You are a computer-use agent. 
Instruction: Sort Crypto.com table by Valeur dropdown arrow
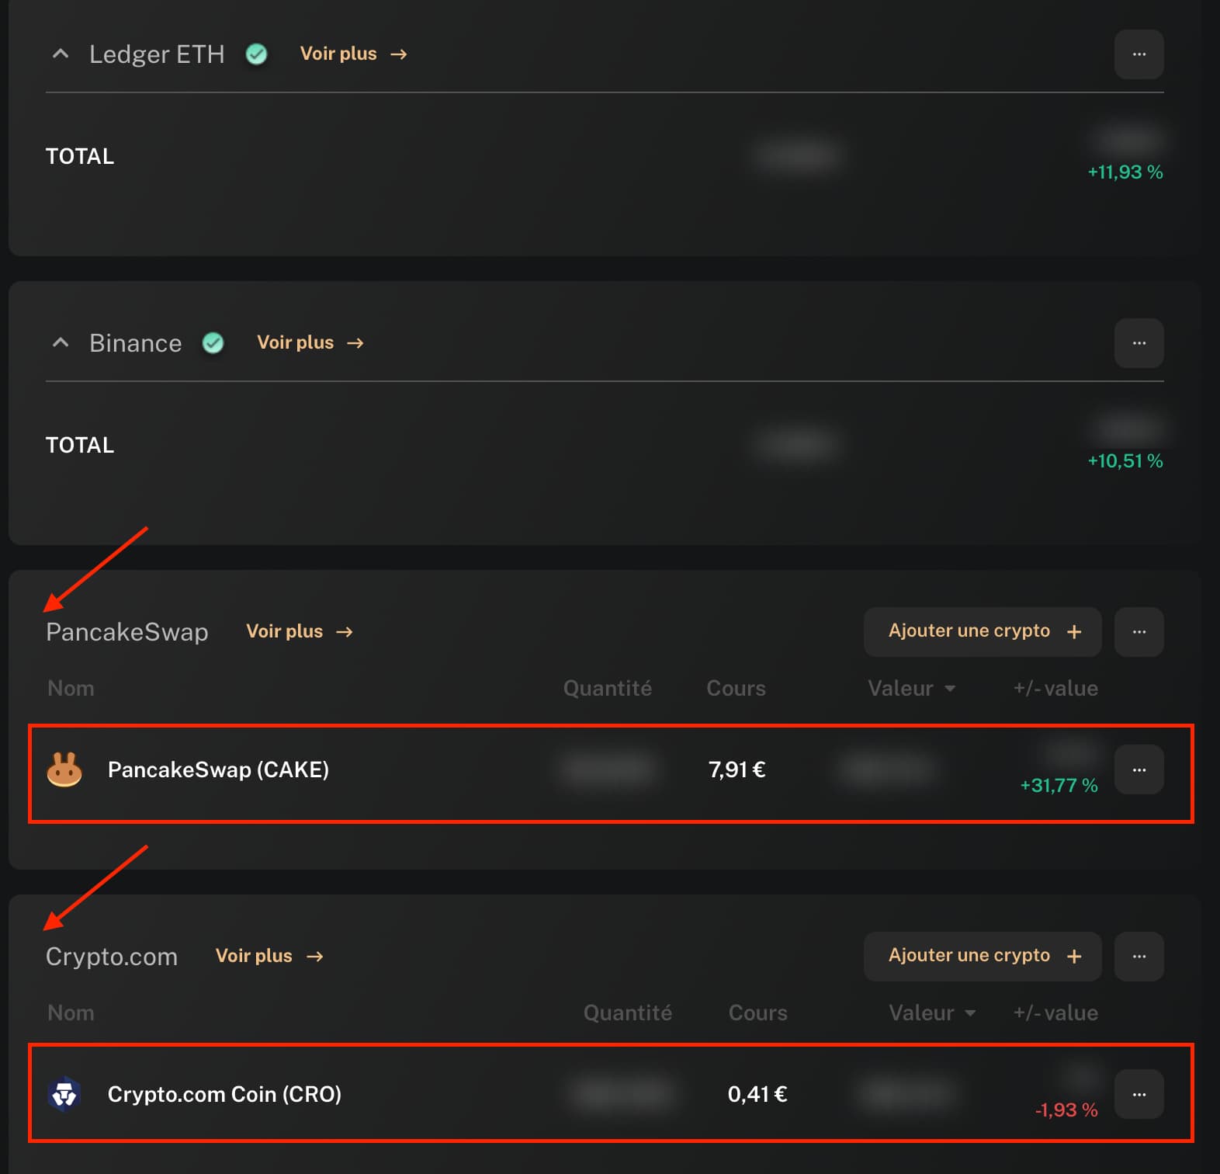click(970, 1013)
